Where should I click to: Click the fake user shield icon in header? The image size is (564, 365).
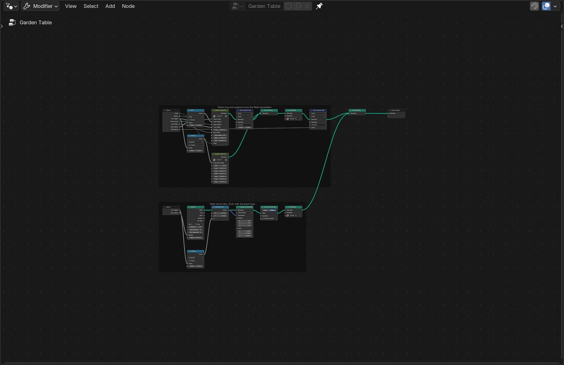[289, 6]
